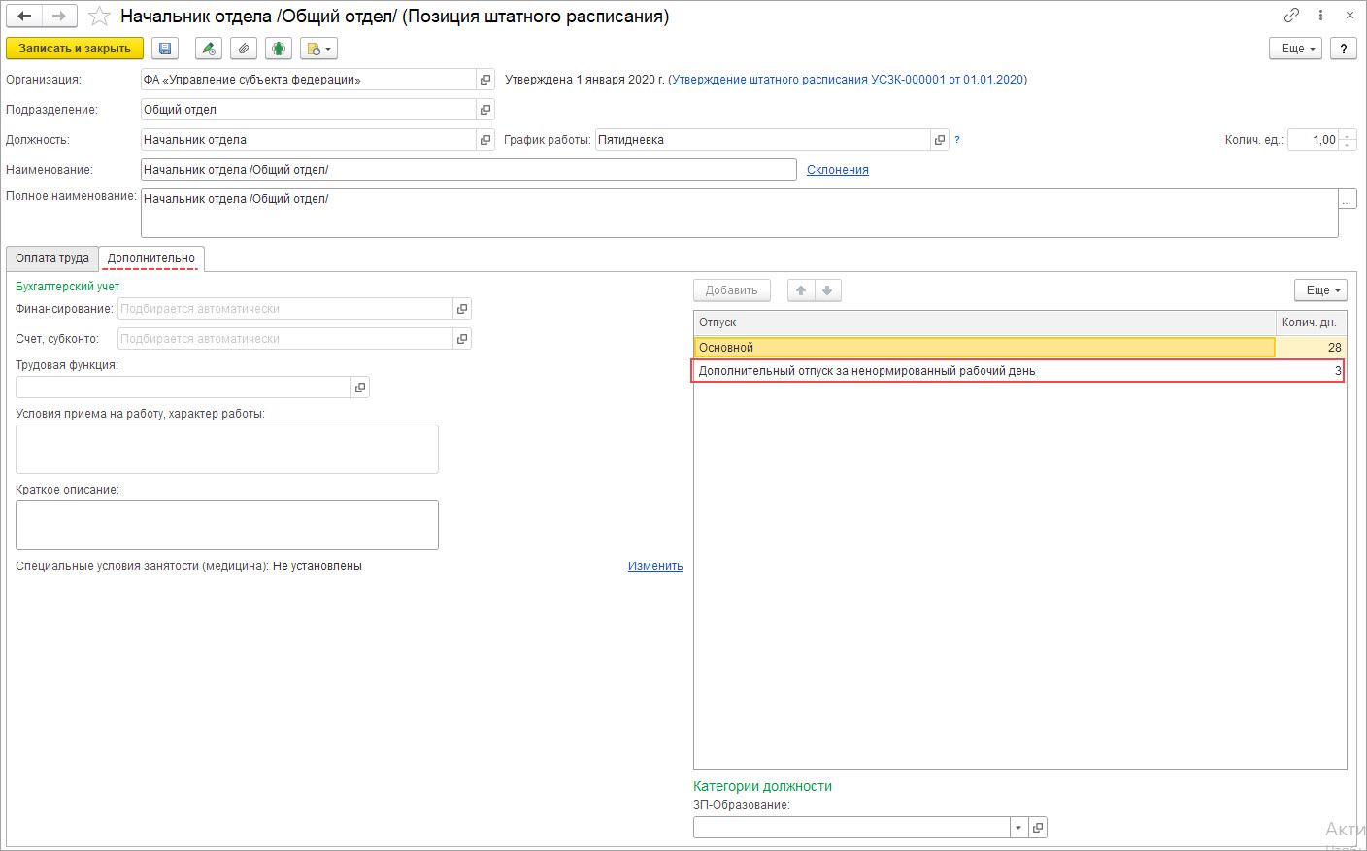The width and height of the screenshot is (1367, 851).
Task: Open help with the question mark button
Action: tap(1344, 49)
